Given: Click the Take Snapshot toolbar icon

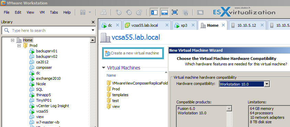Looking at the screenshot, I should coord(118,12).
